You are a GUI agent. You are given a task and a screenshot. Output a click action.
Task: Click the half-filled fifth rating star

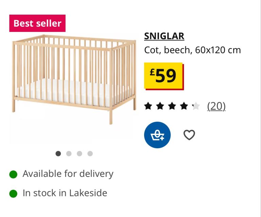pyautogui.click(x=196, y=106)
